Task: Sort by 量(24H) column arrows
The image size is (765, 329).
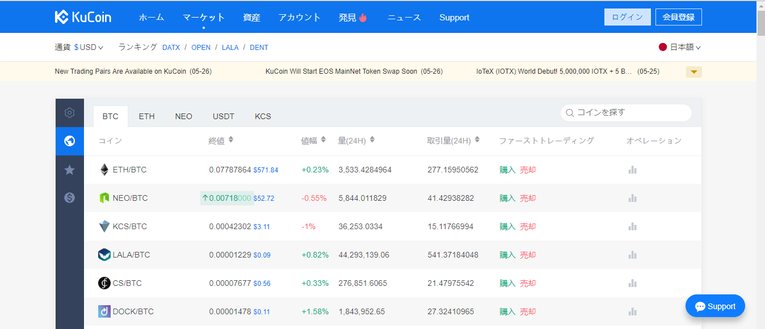Action: click(x=372, y=140)
